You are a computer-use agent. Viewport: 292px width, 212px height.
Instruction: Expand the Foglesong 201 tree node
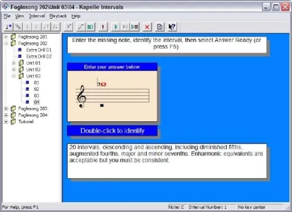click(x=6, y=37)
